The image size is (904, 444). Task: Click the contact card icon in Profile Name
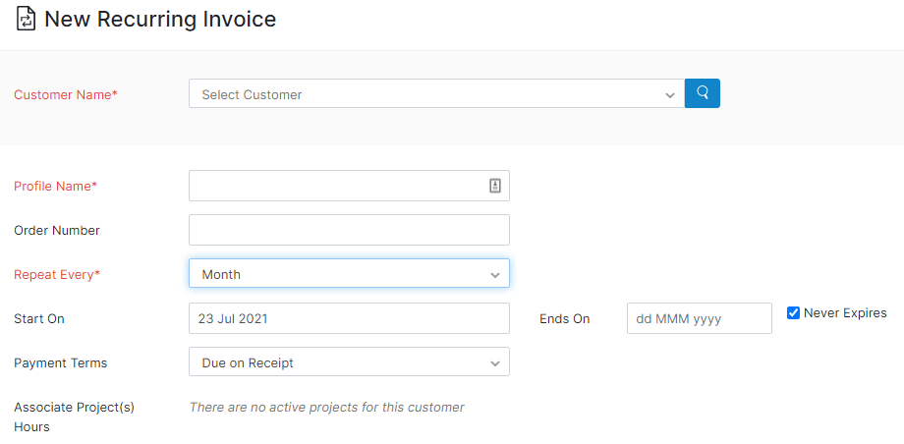pos(495,186)
